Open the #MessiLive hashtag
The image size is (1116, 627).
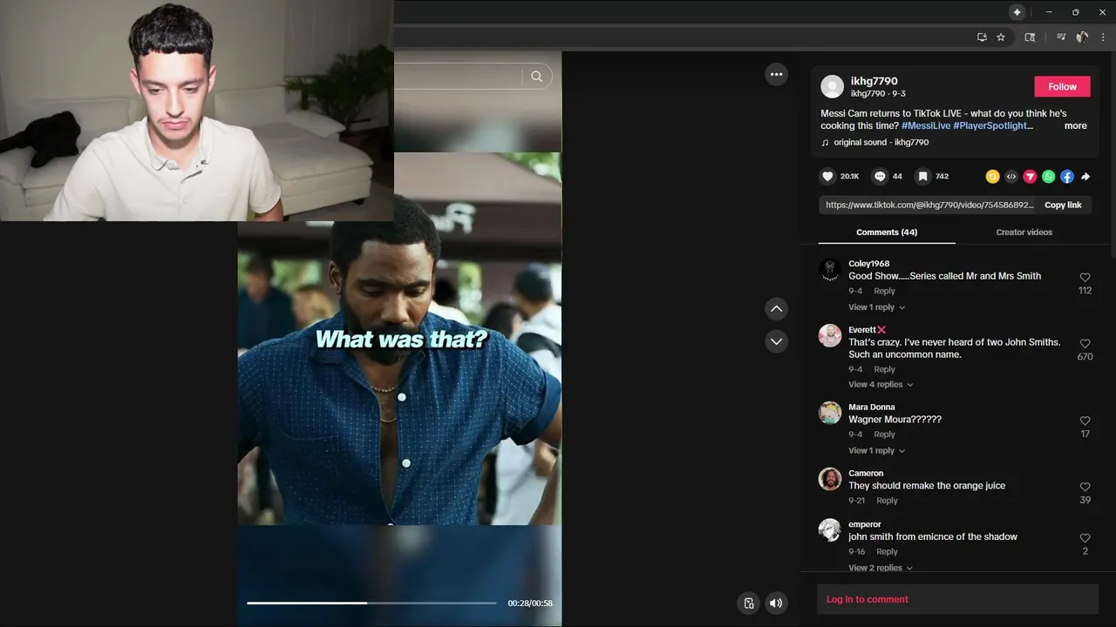926,126
